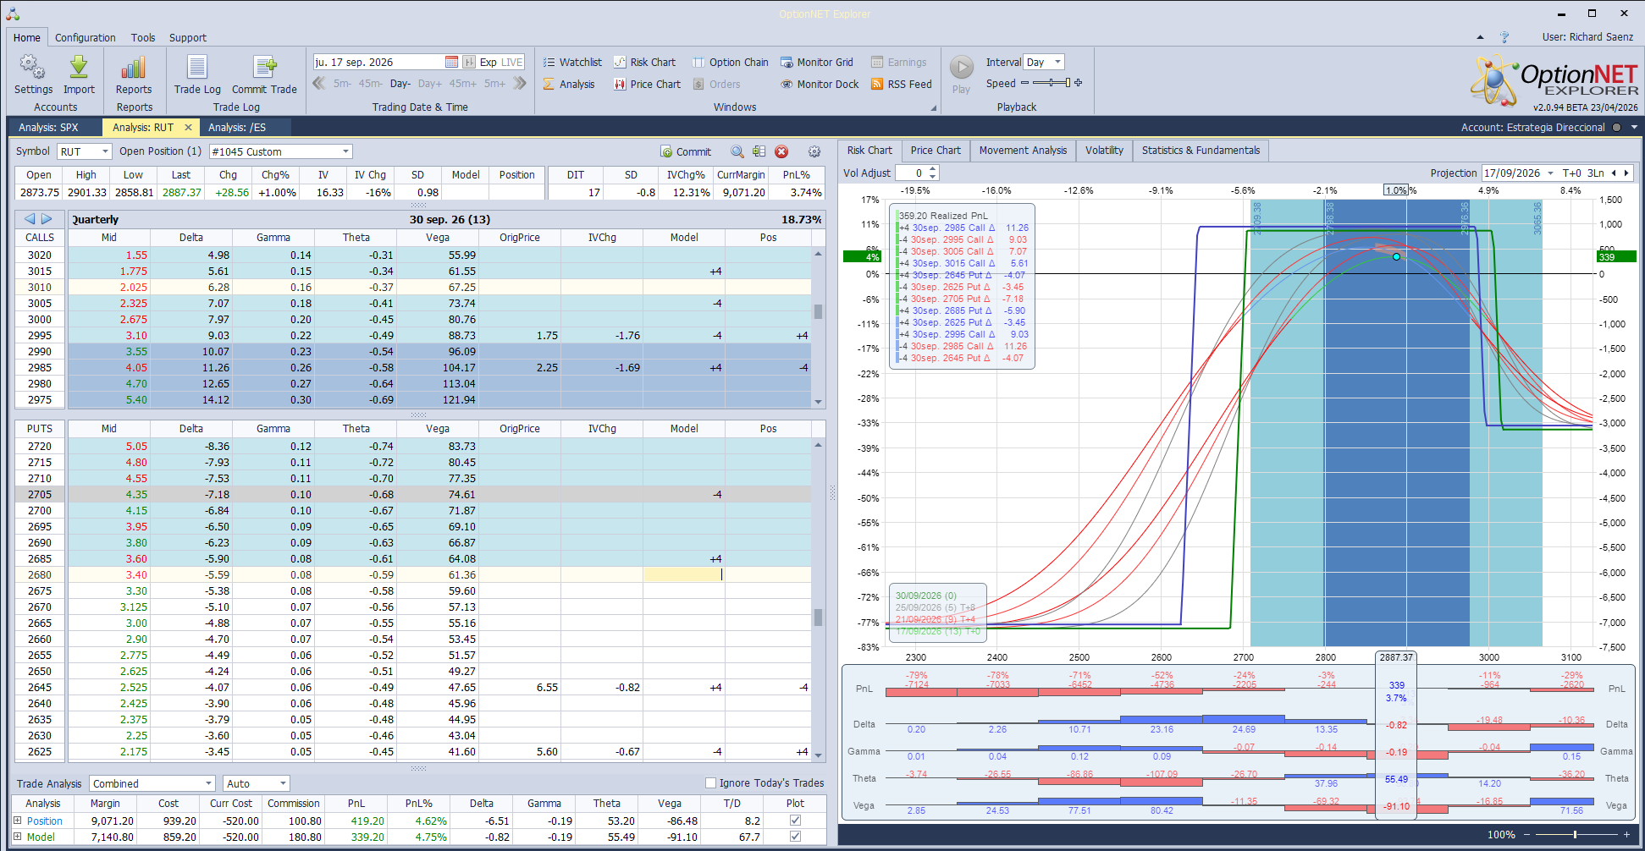The width and height of the screenshot is (1645, 851).
Task: Increase Vol Adjust with the up stepper
Action: [933, 169]
